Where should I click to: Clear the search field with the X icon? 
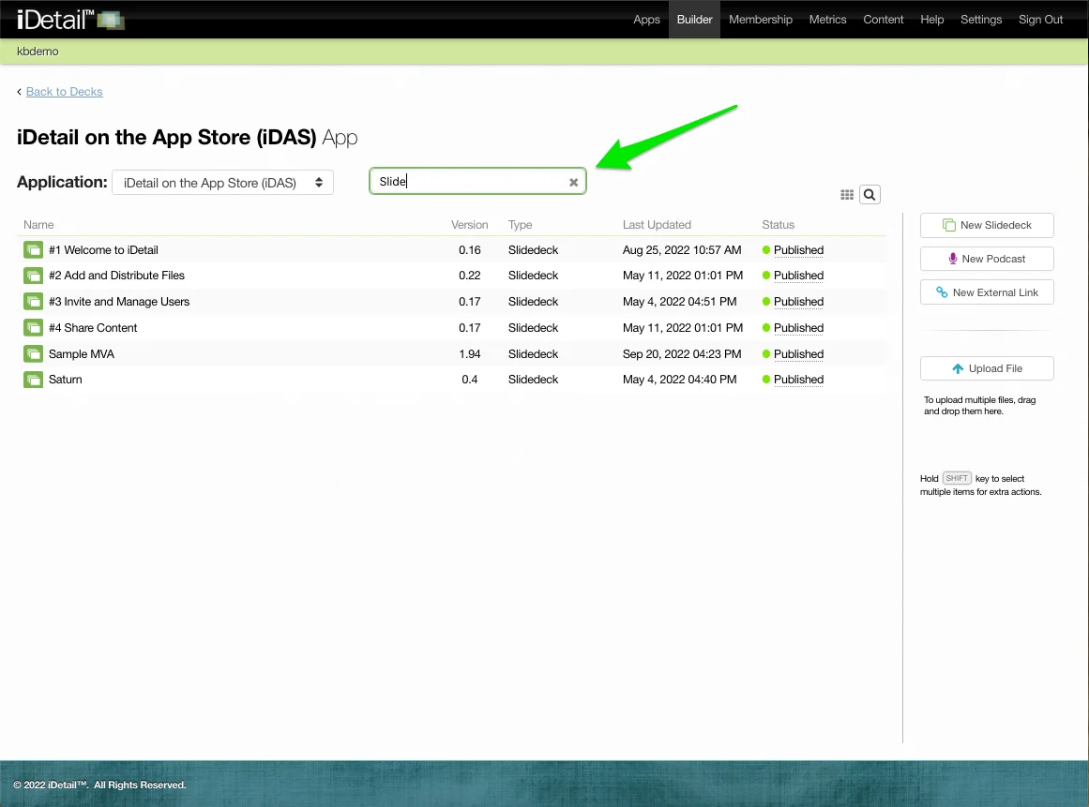pyautogui.click(x=573, y=183)
